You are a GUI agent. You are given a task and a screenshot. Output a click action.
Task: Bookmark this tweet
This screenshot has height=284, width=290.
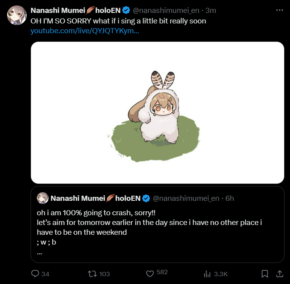[x=265, y=273]
